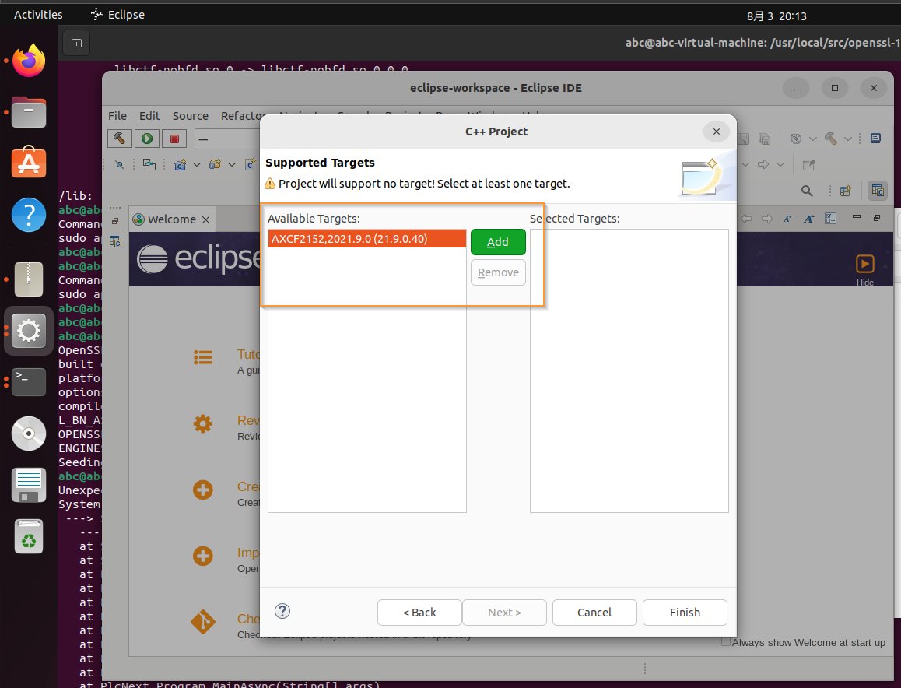
Task: Open the Edit menu in Eclipse
Action: point(149,115)
